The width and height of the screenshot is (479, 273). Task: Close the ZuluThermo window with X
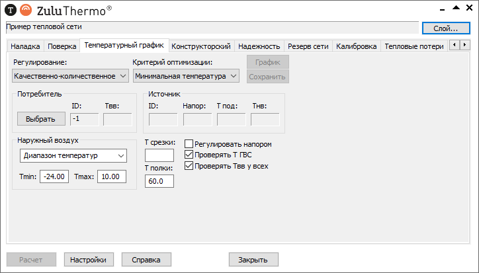470,8
